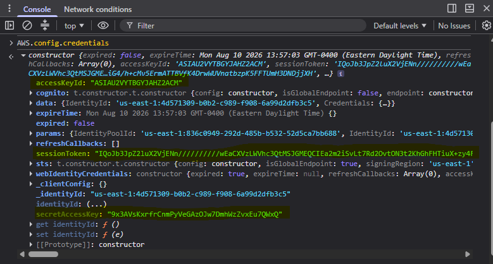Expand the _clientConfig property
The height and width of the screenshot is (264, 493).
pyautogui.click(x=31, y=184)
